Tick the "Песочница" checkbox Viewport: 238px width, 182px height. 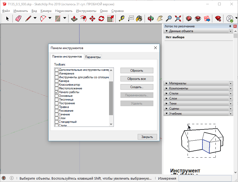tap(57, 99)
